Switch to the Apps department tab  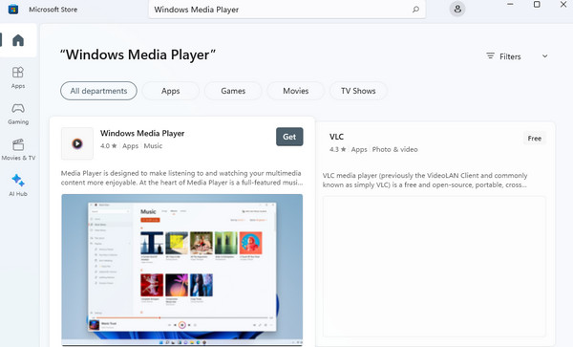click(171, 91)
